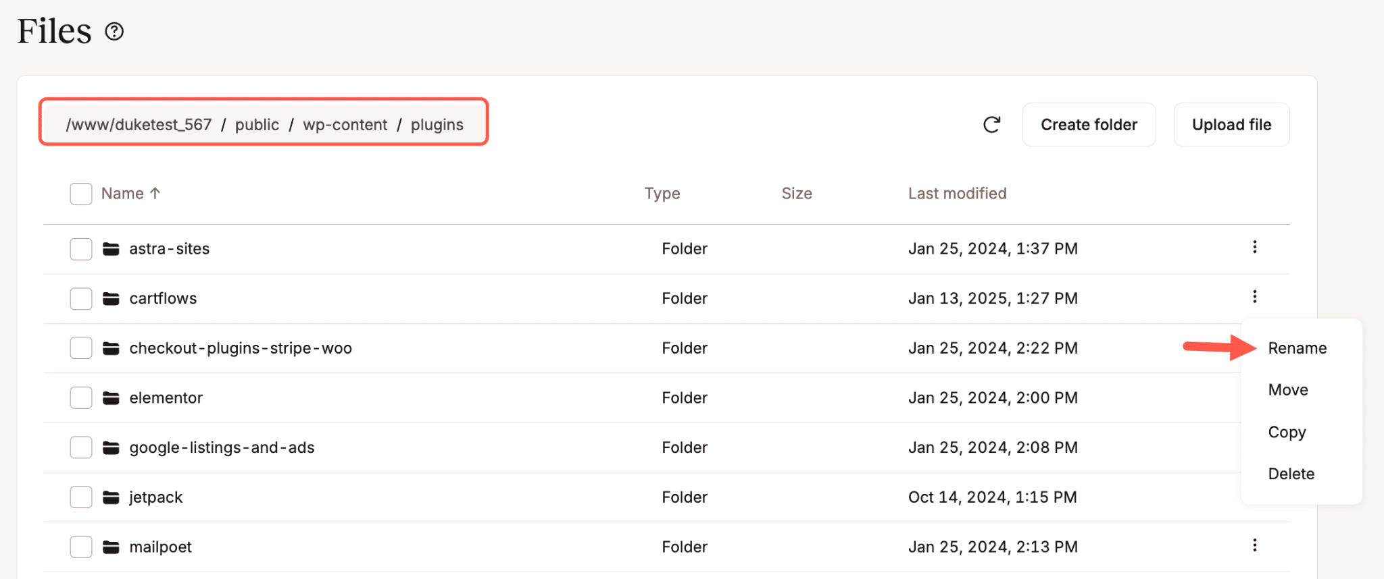Click the jetpack folder icon
The image size is (1384, 579).
click(x=111, y=497)
